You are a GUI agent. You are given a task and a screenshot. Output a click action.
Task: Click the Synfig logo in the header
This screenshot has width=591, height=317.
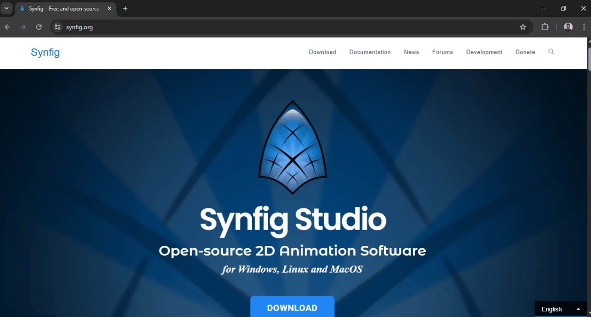click(x=45, y=52)
